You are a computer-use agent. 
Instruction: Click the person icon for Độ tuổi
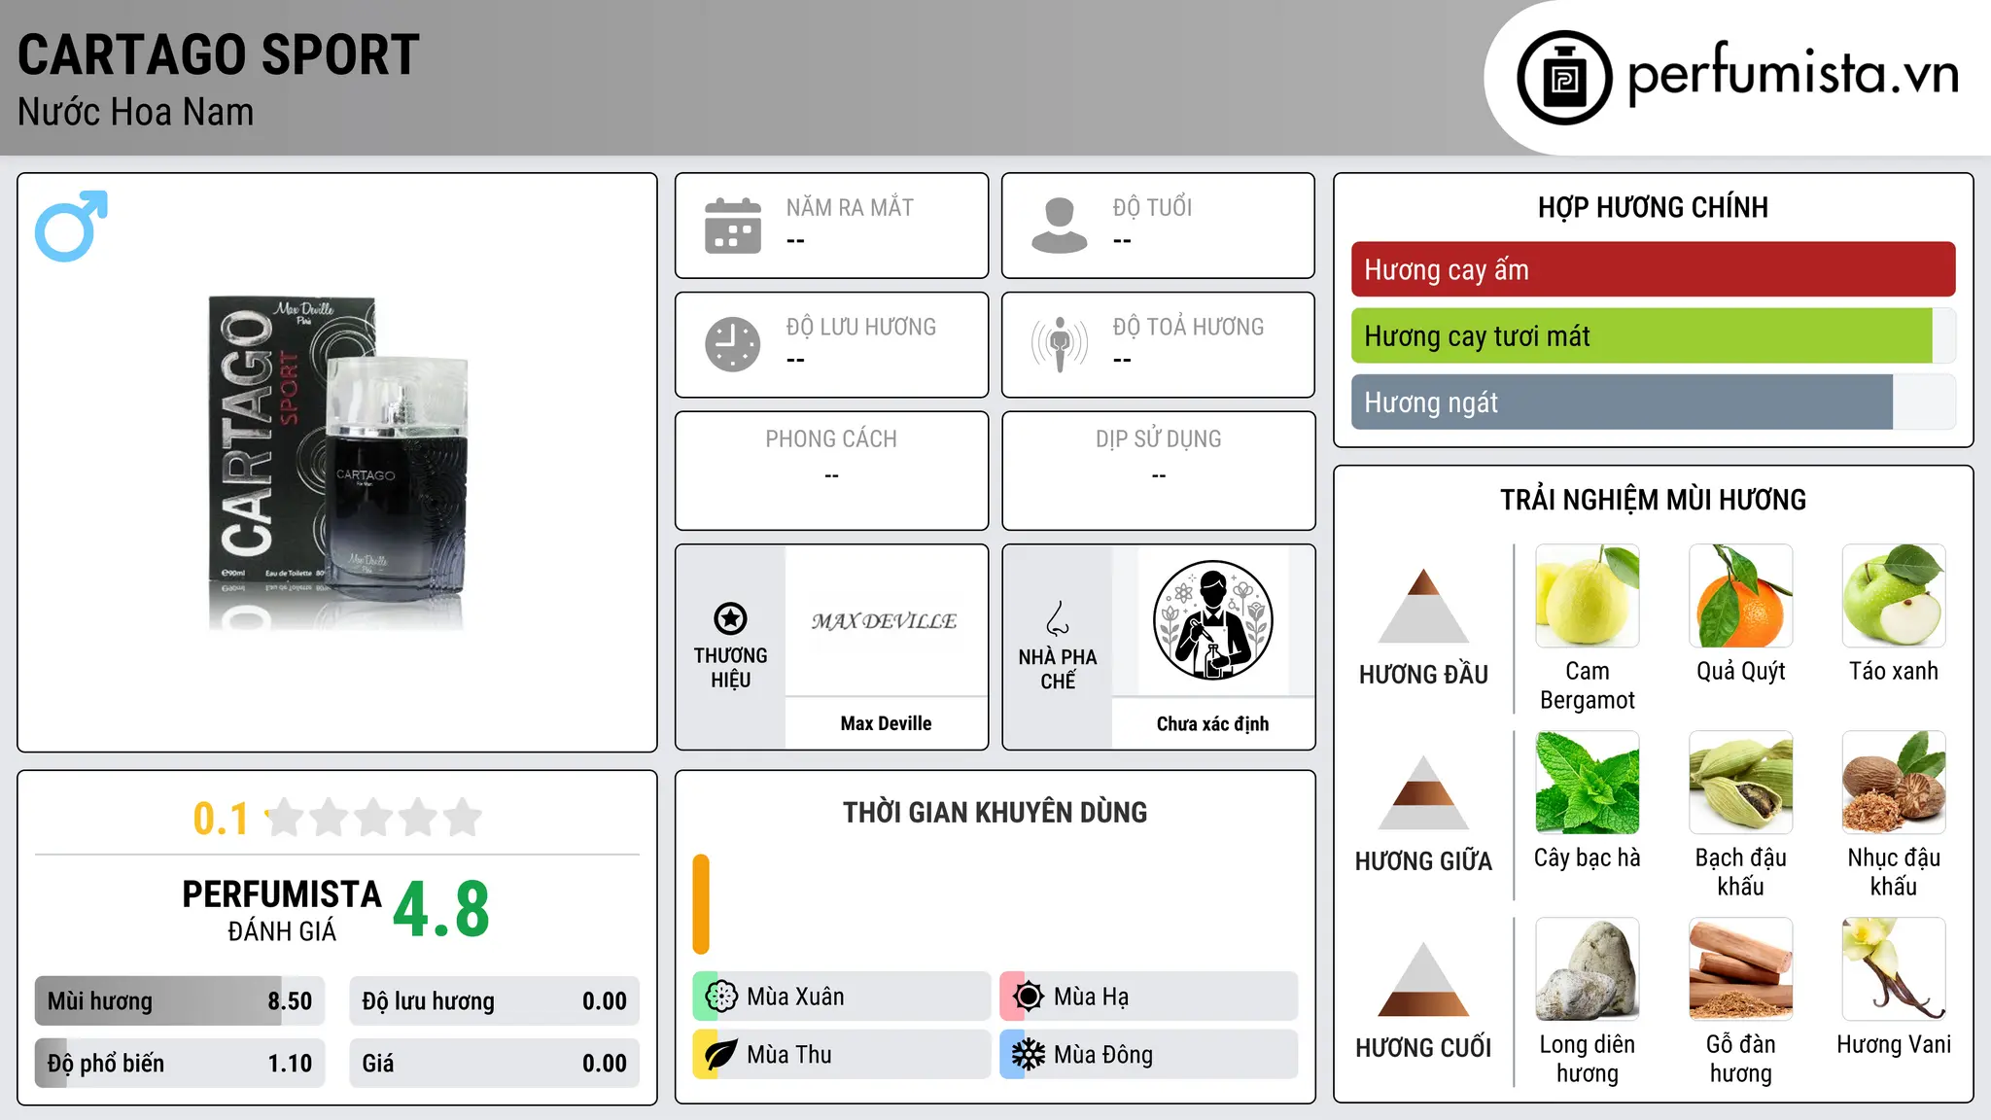point(1060,226)
